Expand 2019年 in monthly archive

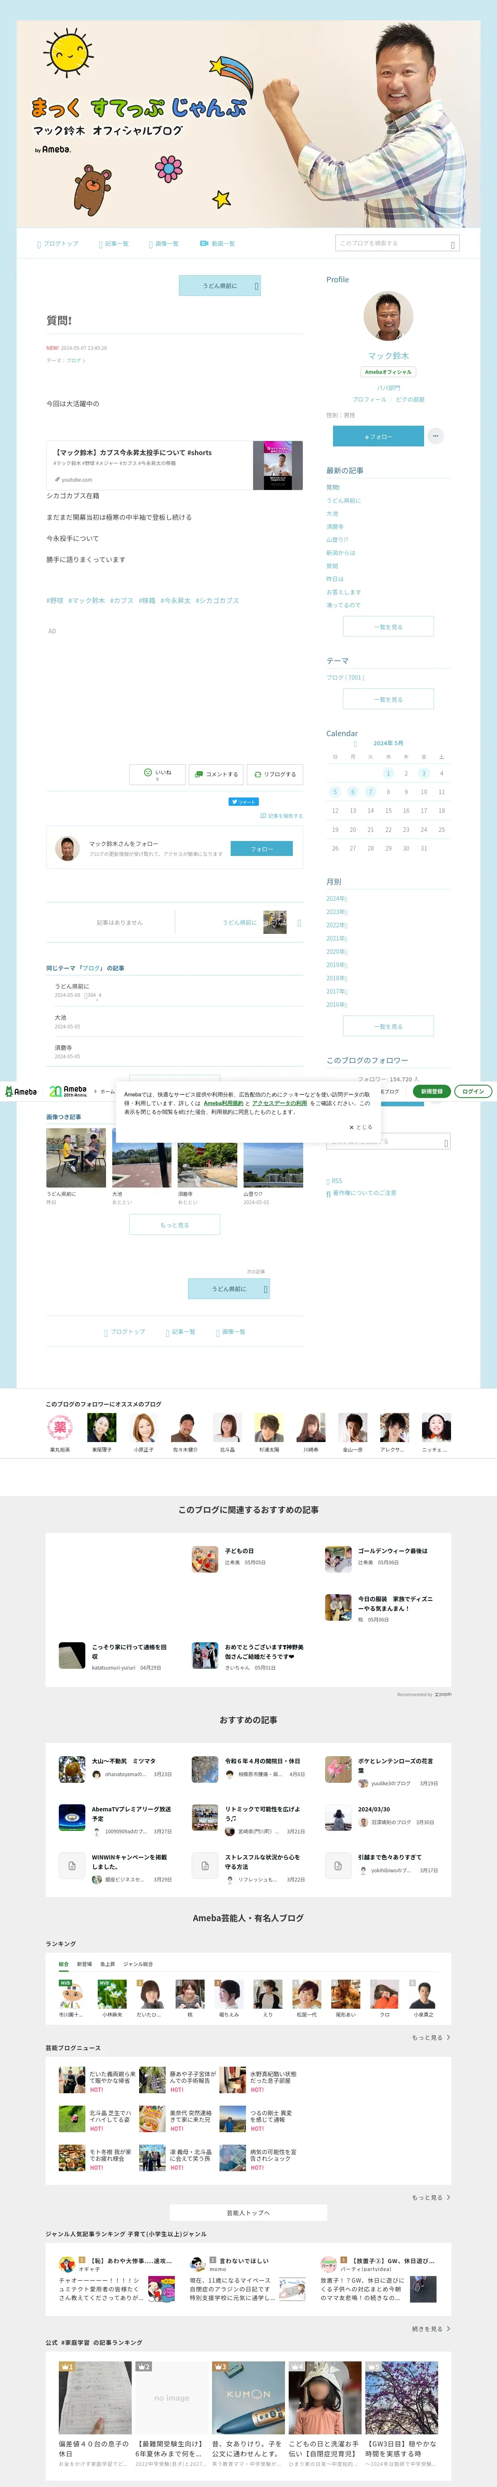pos(337,965)
